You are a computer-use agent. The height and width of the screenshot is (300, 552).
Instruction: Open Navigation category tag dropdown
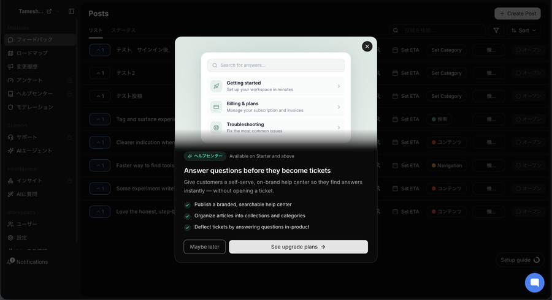click(447, 165)
